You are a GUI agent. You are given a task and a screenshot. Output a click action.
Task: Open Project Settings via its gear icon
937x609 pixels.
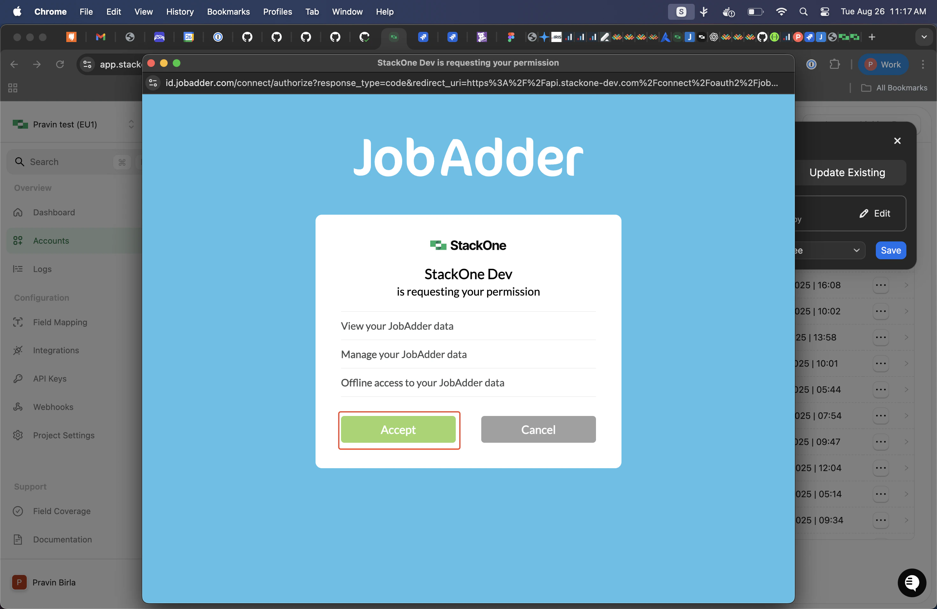pos(18,435)
